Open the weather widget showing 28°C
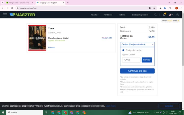This screenshot has width=184, height=115. tap(139, 112)
